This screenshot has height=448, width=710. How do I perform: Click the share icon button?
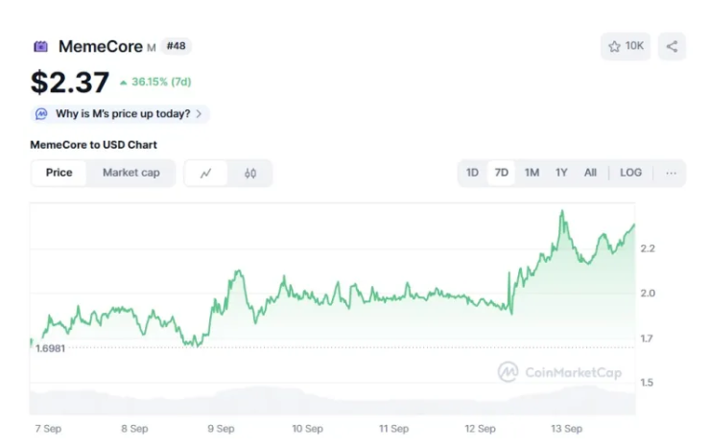672,46
